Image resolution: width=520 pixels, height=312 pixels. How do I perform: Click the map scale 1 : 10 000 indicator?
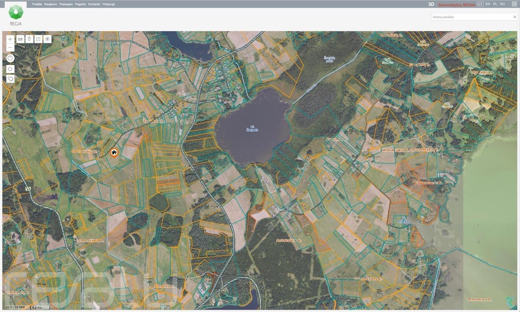(15, 307)
